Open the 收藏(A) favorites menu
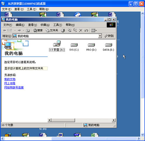Screen dimensions: 145x141 pos(45,25)
